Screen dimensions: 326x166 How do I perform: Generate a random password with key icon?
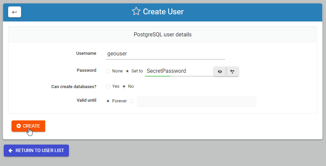point(233,71)
